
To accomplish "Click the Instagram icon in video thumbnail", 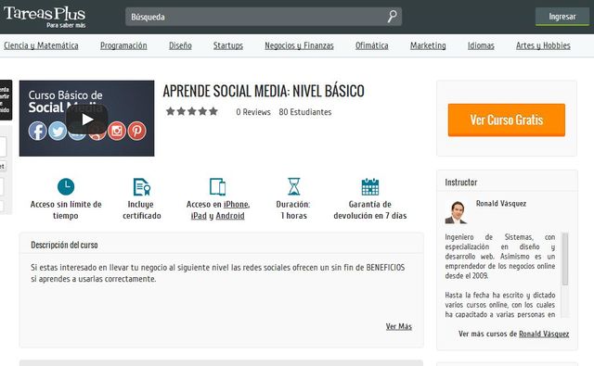I will coord(117,131).
